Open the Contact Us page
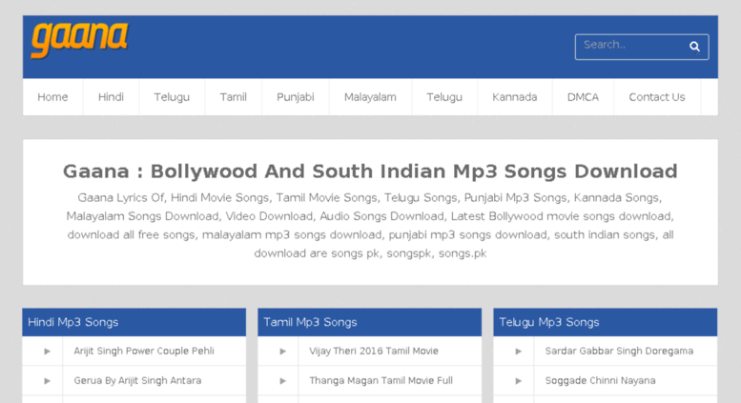 pos(657,97)
